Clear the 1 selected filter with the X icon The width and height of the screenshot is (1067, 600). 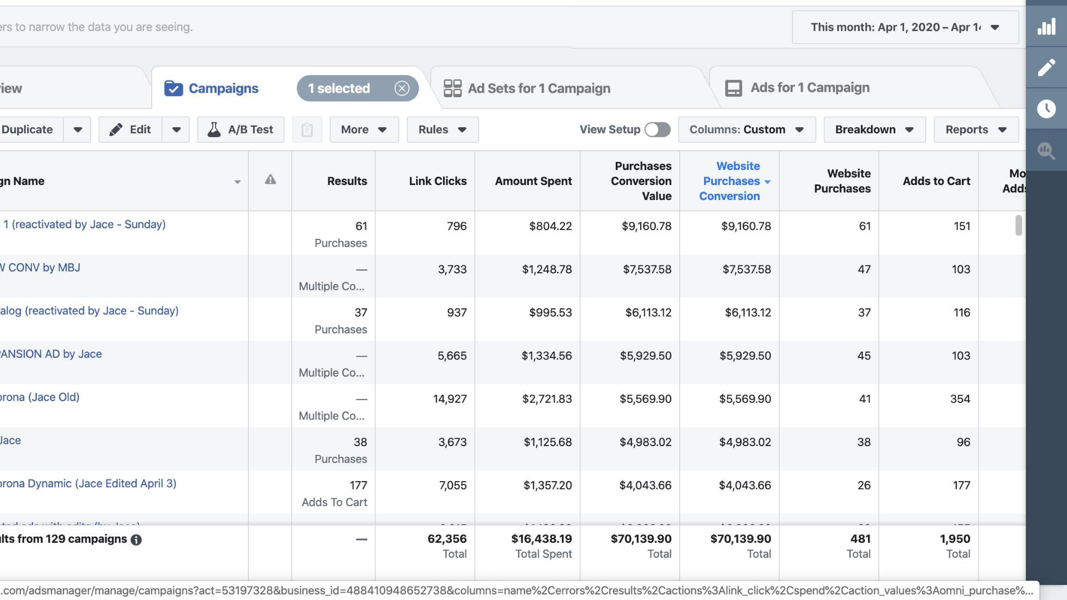[x=402, y=88]
